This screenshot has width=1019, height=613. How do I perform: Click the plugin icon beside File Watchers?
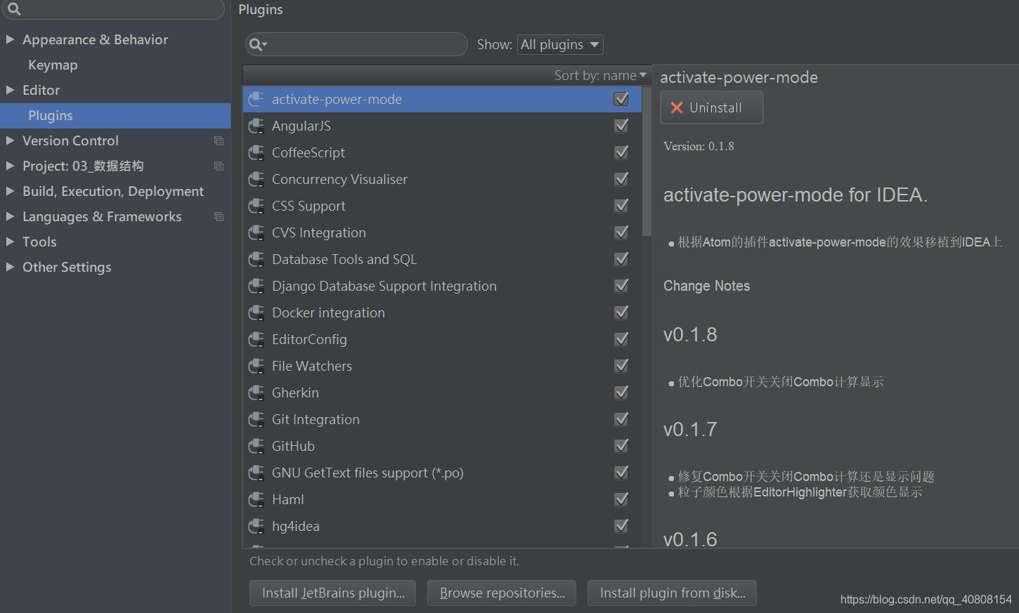[257, 366]
